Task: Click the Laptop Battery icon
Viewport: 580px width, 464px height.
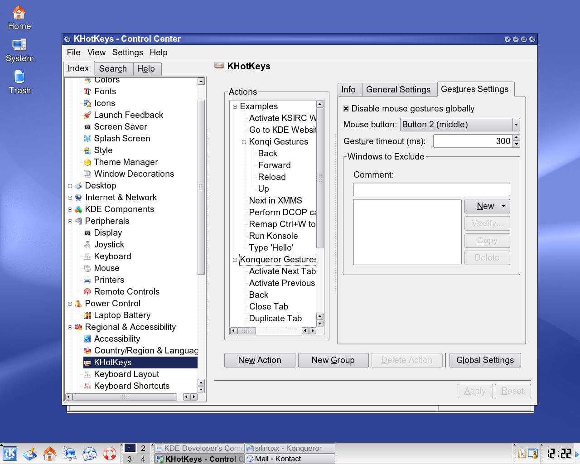Action: pos(87,315)
